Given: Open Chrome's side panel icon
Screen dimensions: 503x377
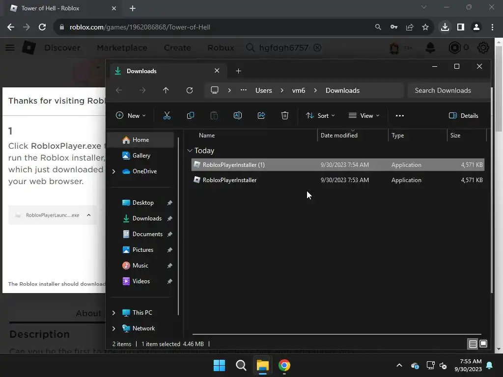Looking at the screenshot, I should [x=461, y=27].
